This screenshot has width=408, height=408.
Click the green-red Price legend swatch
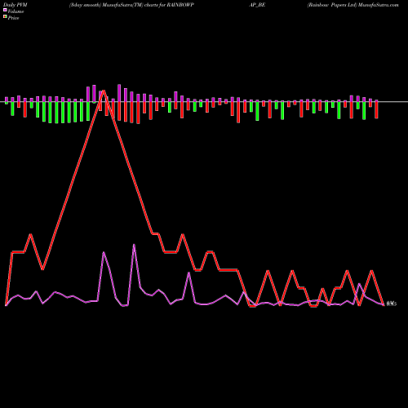[x=5, y=17]
